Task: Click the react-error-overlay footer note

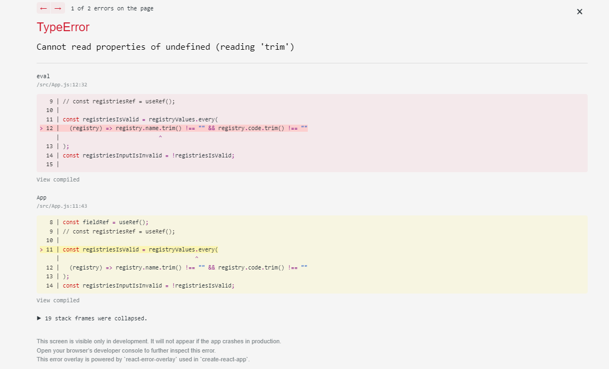Action: 143,359
